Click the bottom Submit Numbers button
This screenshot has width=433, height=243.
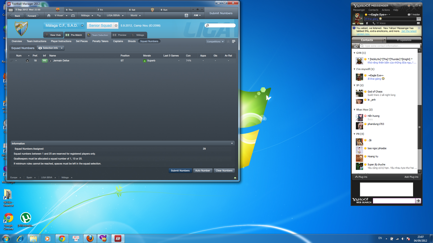click(180, 171)
